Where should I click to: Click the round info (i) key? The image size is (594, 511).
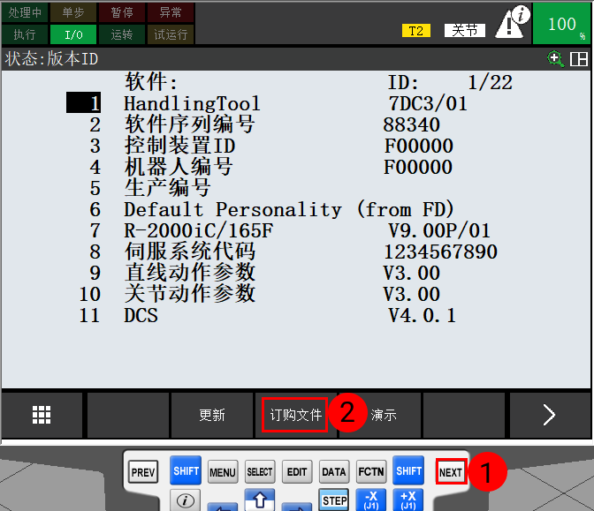(x=186, y=500)
